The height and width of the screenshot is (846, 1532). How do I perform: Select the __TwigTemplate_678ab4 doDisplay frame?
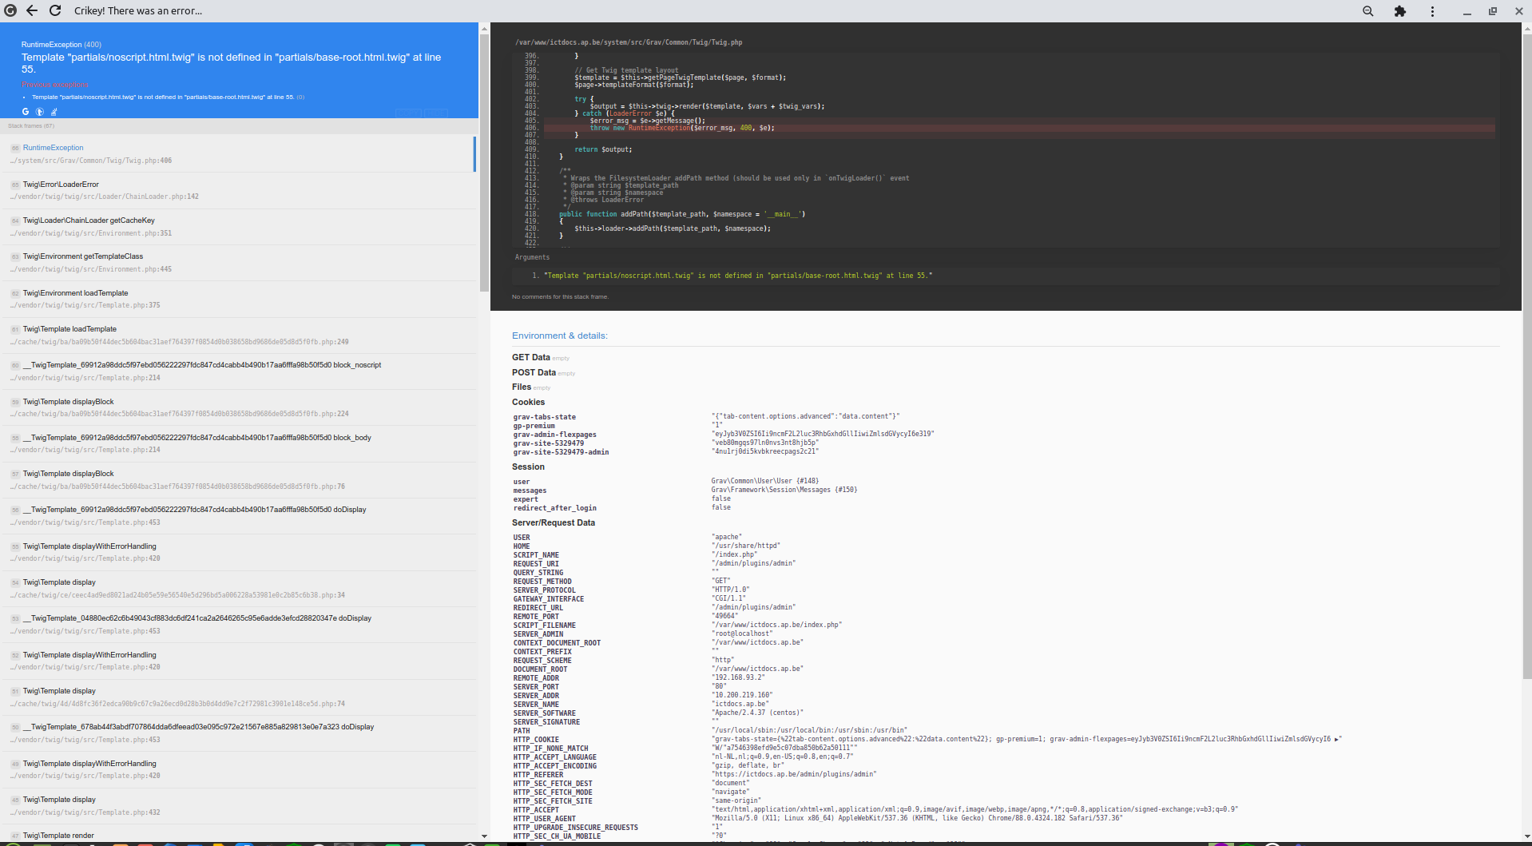(238, 733)
